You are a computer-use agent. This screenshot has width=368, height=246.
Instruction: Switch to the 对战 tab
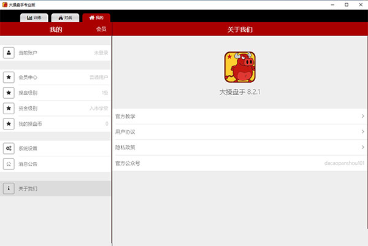65,18
